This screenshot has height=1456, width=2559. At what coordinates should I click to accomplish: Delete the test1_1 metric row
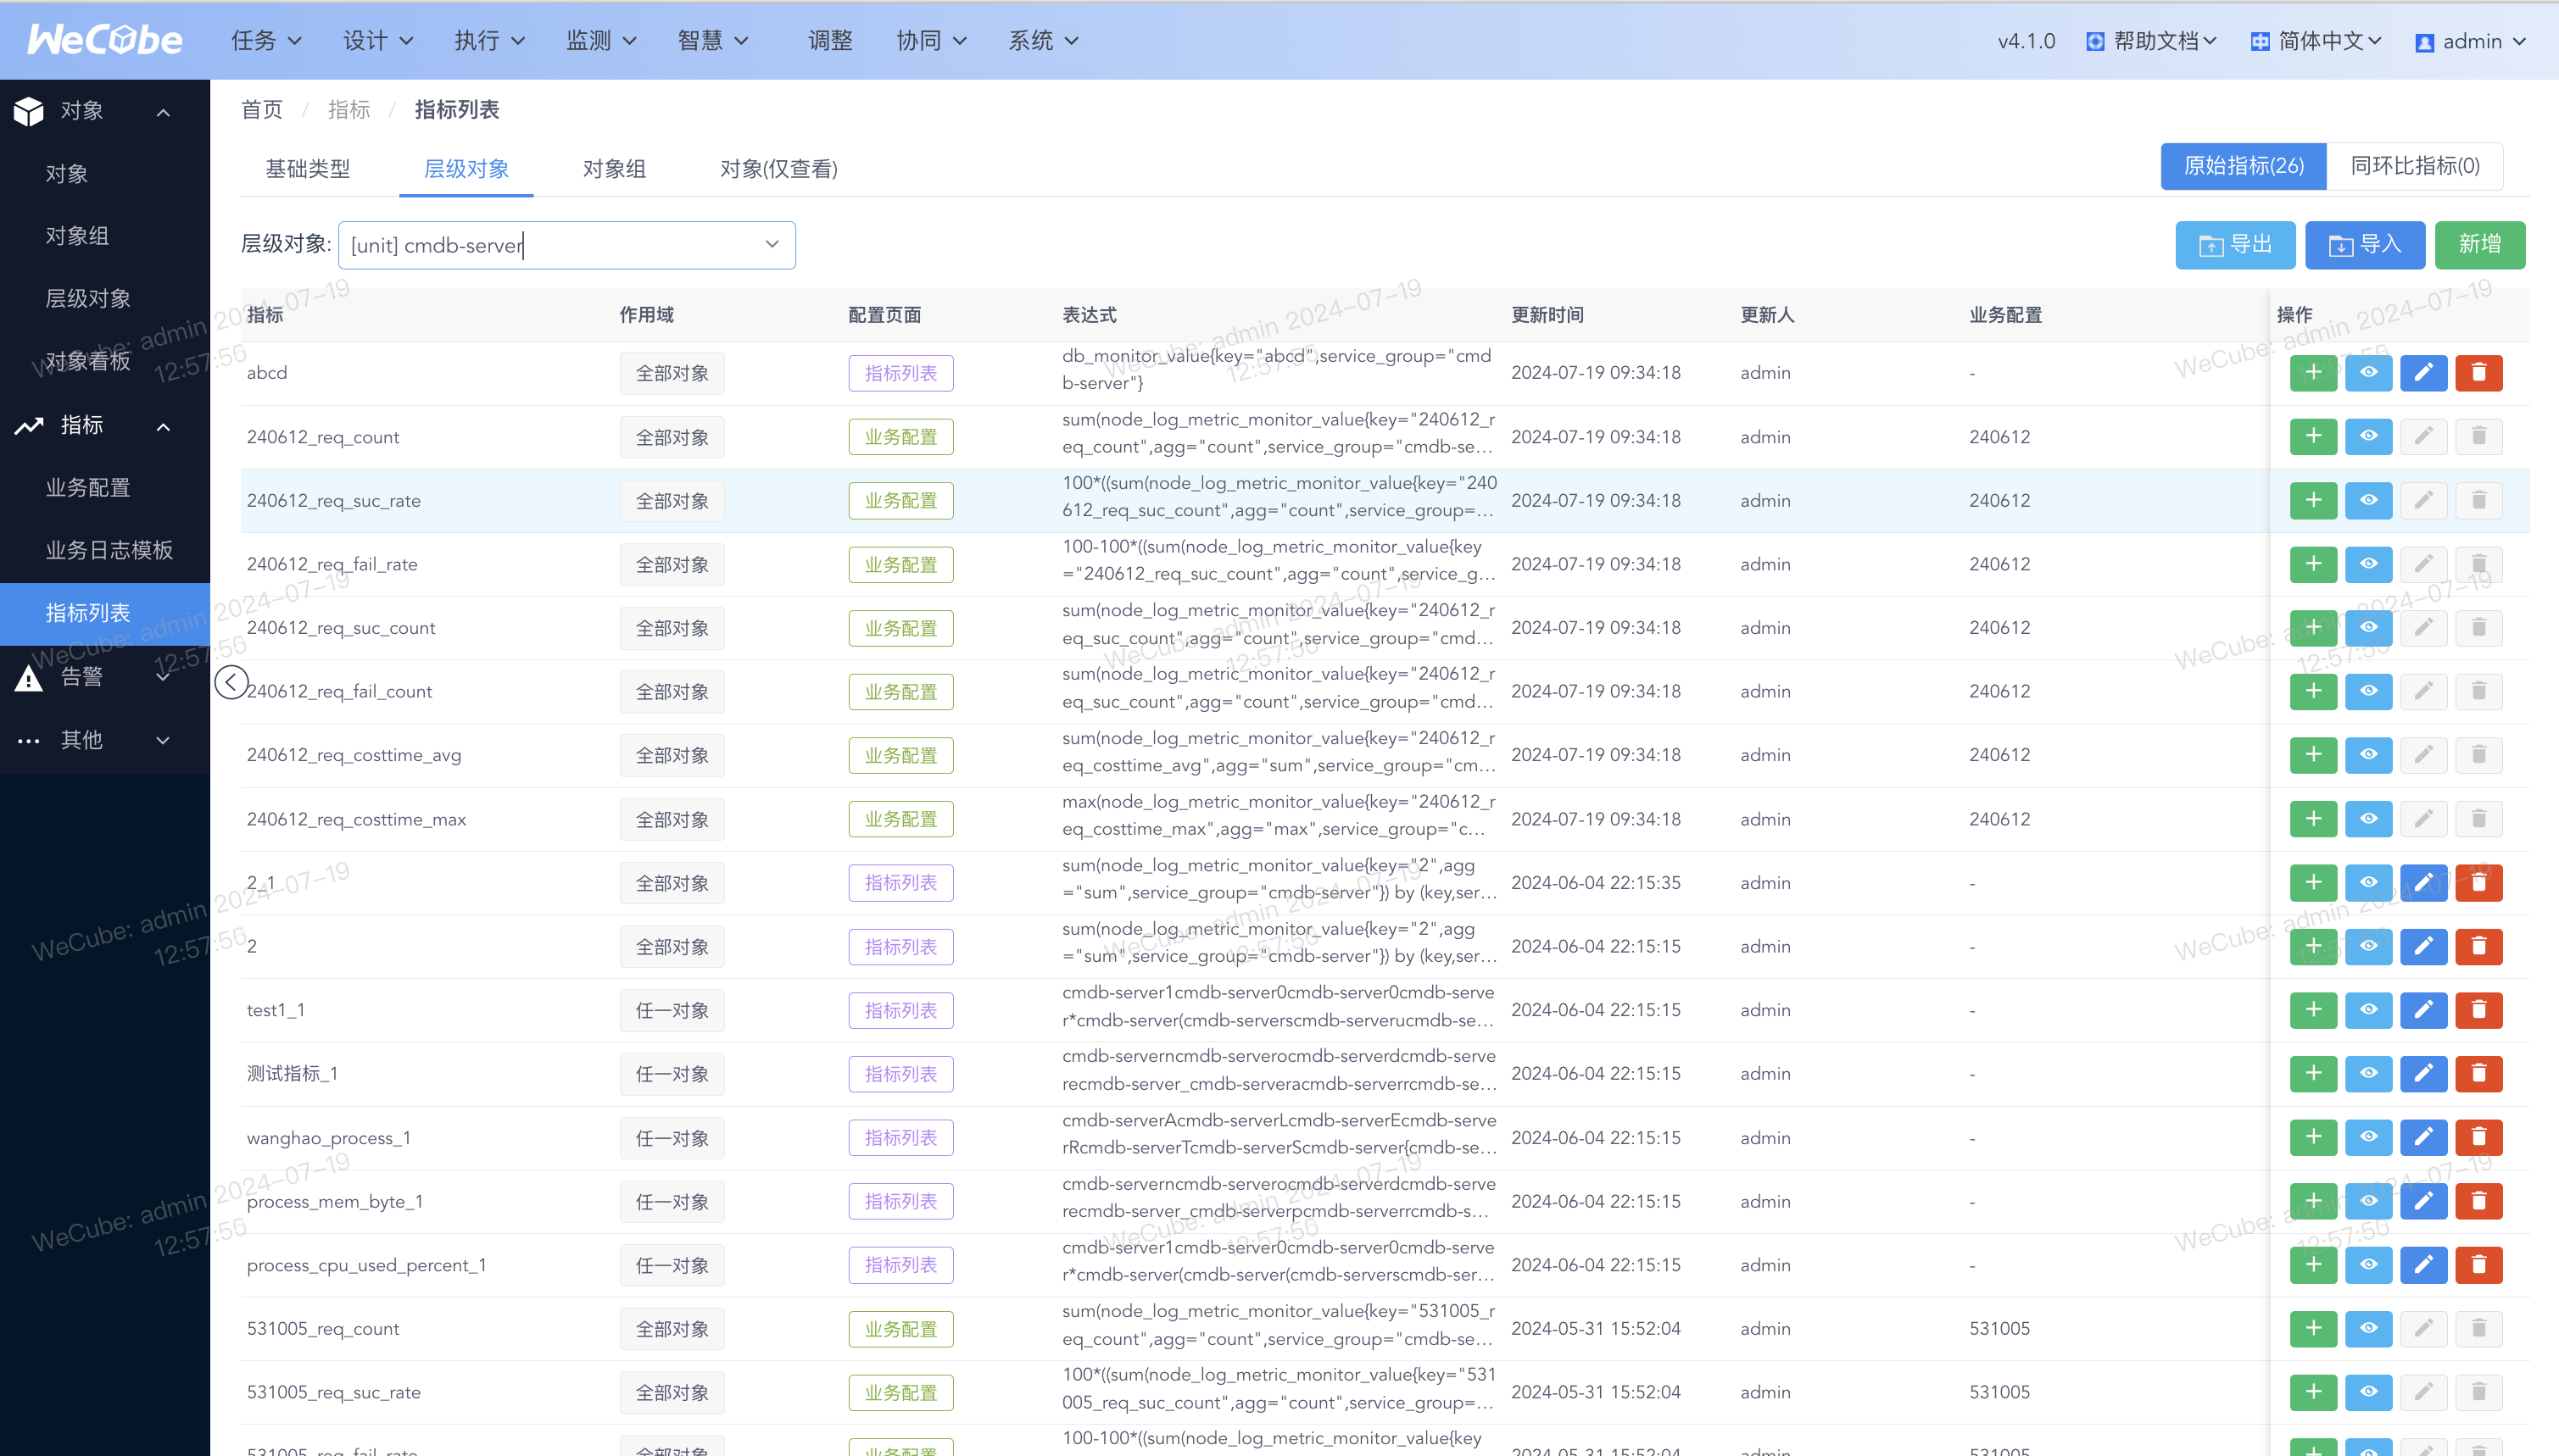point(2478,1010)
